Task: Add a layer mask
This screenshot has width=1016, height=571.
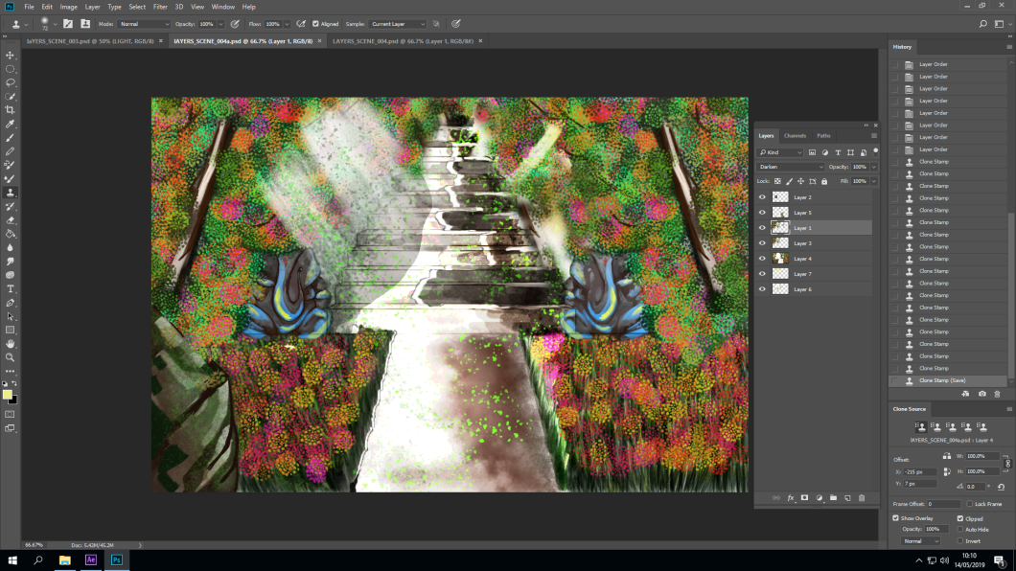Action: tap(805, 498)
